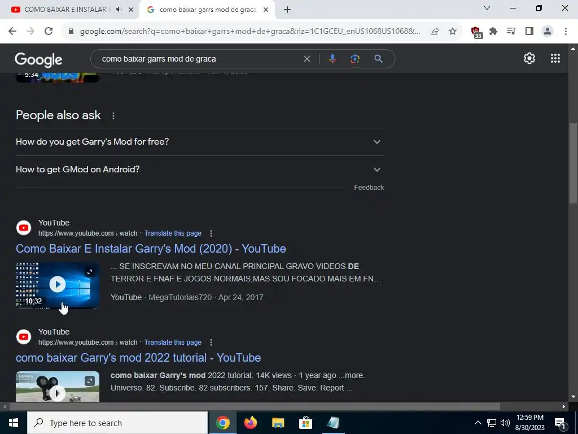The width and height of the screenshot is (578, 434).
Task: Open the 5:34 video thumbnail
Action: [58, 77]
